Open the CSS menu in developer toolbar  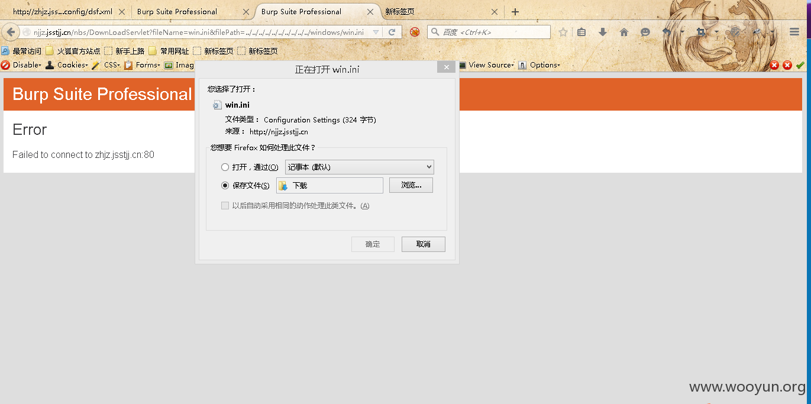[x=106, y=65]
